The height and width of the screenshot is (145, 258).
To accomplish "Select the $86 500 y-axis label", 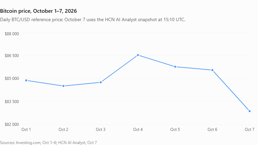I will point(12,56).
